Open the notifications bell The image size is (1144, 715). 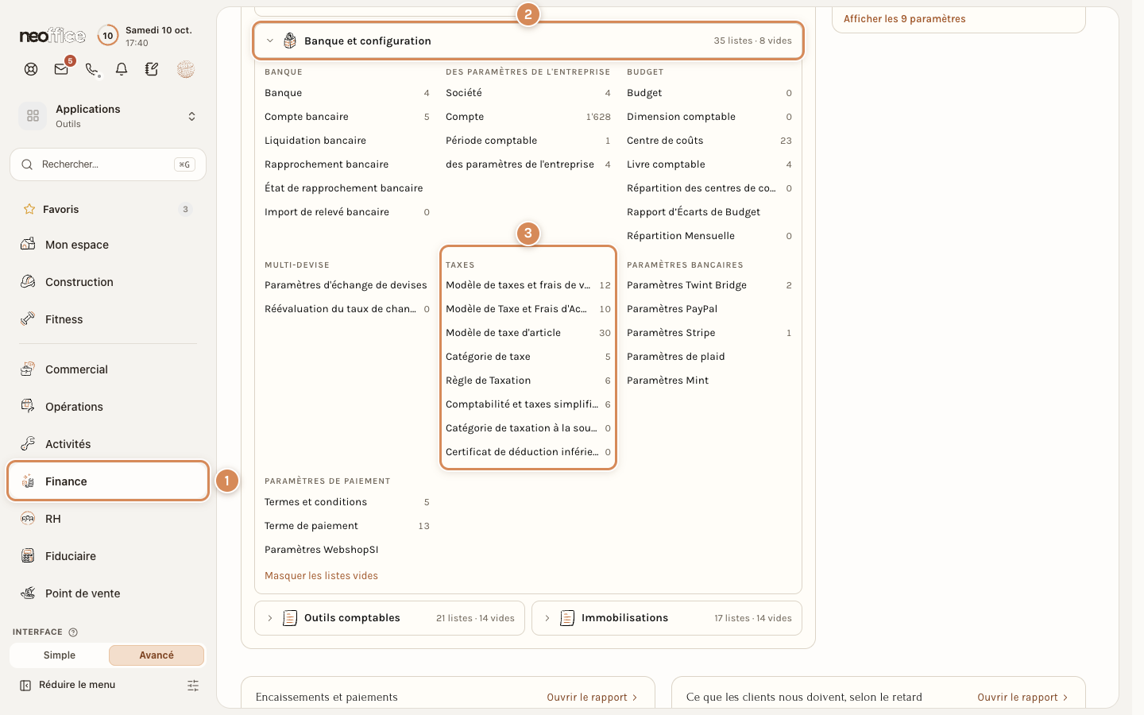122,69
